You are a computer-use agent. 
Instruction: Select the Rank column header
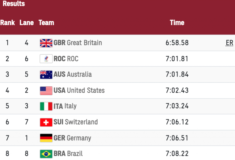coord(8,23)
